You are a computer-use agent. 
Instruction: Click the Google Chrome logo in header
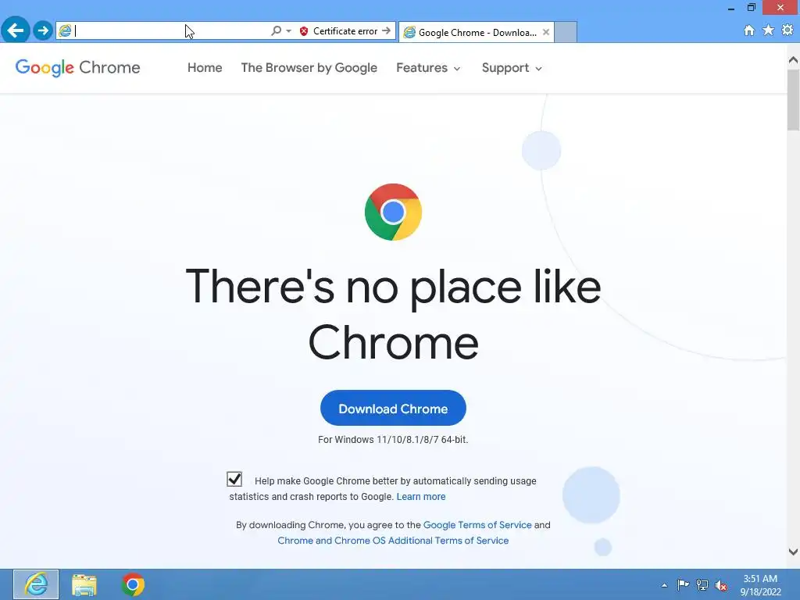pyautogui.click(x=77, y=68)
